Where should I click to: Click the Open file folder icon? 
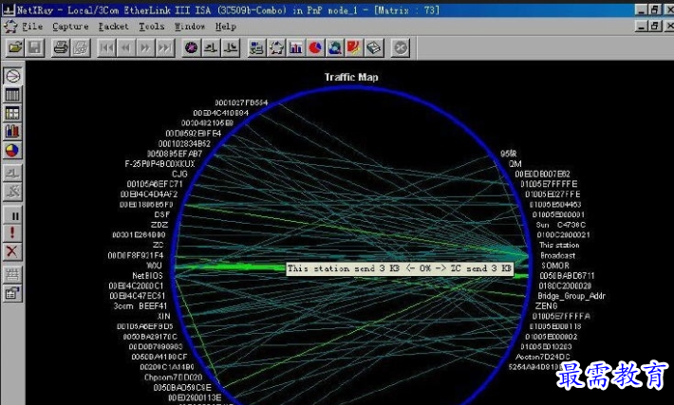click(x=15, y=47)
